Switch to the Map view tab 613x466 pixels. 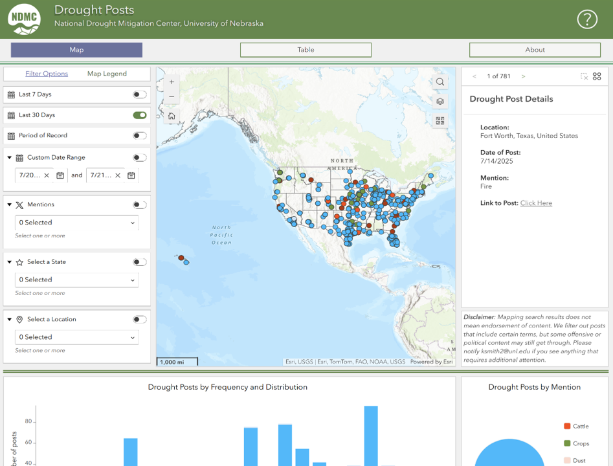coord(76,50)
